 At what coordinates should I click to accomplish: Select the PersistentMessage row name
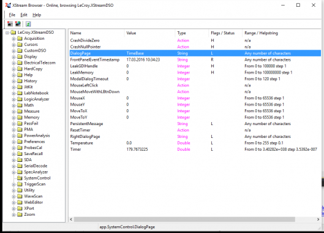click(x=86, y=124)
